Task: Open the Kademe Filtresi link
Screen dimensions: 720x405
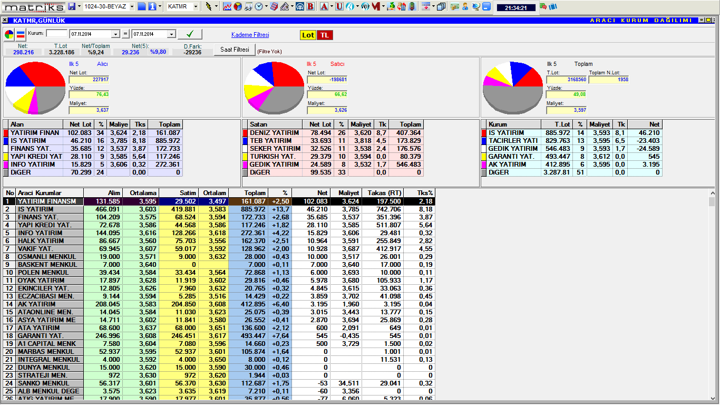Action: [x=250, y=35]
